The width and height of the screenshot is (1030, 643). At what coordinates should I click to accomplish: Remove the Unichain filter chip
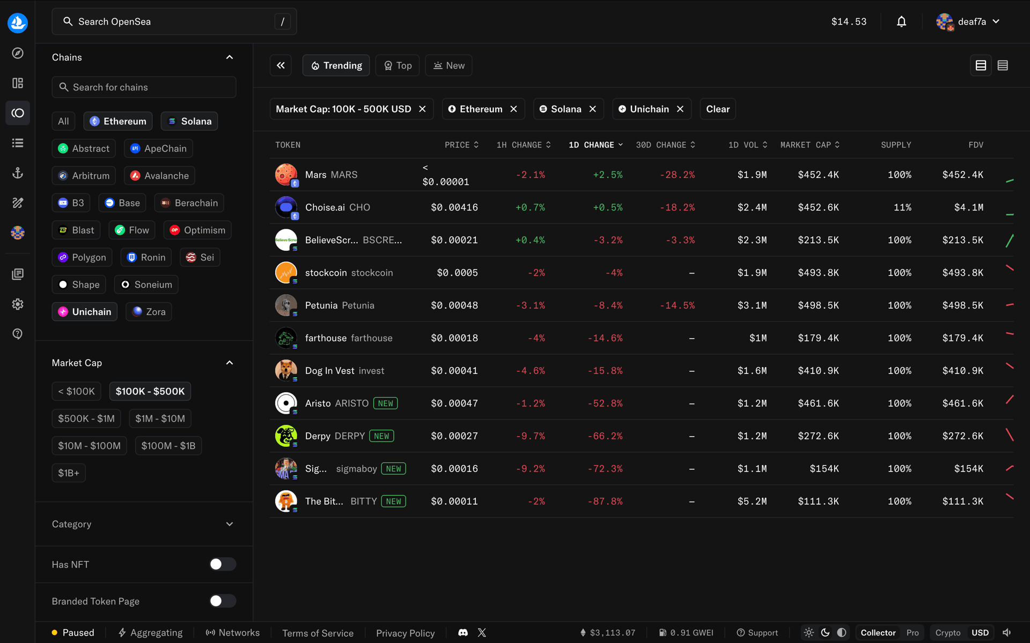tap(680, 109)
